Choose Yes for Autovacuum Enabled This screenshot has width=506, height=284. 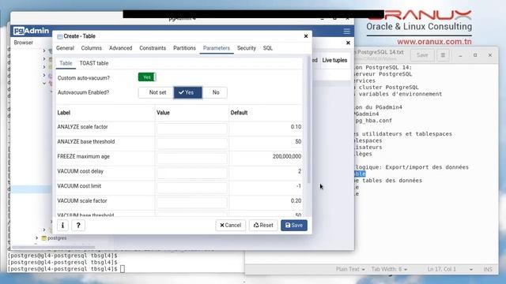[188, 92]
